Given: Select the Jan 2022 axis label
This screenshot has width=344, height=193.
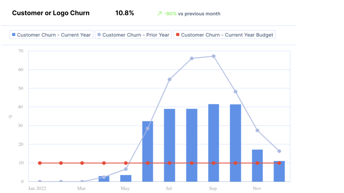Looking at the screenshot, I should coord(37,188).
